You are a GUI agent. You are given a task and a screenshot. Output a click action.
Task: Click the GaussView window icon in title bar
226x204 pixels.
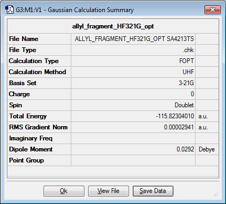(9, 9)
